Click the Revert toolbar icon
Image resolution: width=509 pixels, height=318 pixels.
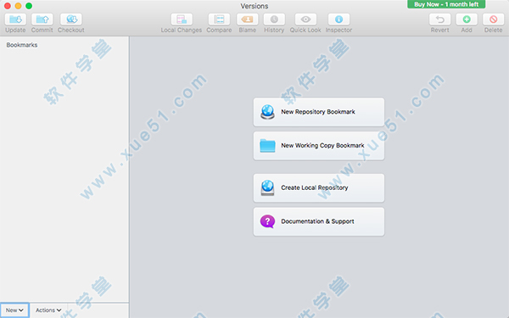click(x=439, y=20)
